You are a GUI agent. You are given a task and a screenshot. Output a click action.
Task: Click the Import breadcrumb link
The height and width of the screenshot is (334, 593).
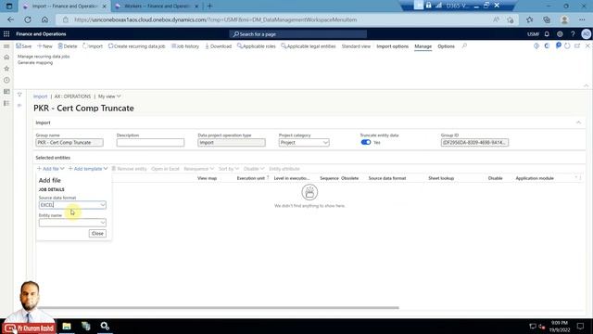point(40,96)
